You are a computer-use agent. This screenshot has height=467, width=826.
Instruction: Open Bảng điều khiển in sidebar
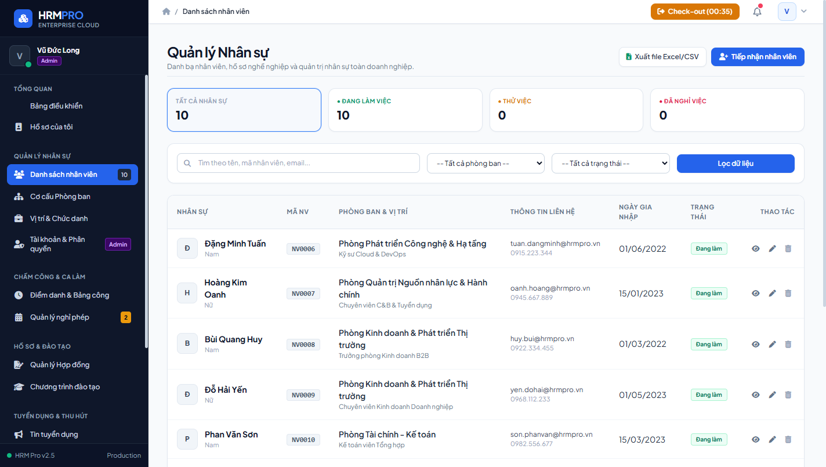tap(73, 106)
